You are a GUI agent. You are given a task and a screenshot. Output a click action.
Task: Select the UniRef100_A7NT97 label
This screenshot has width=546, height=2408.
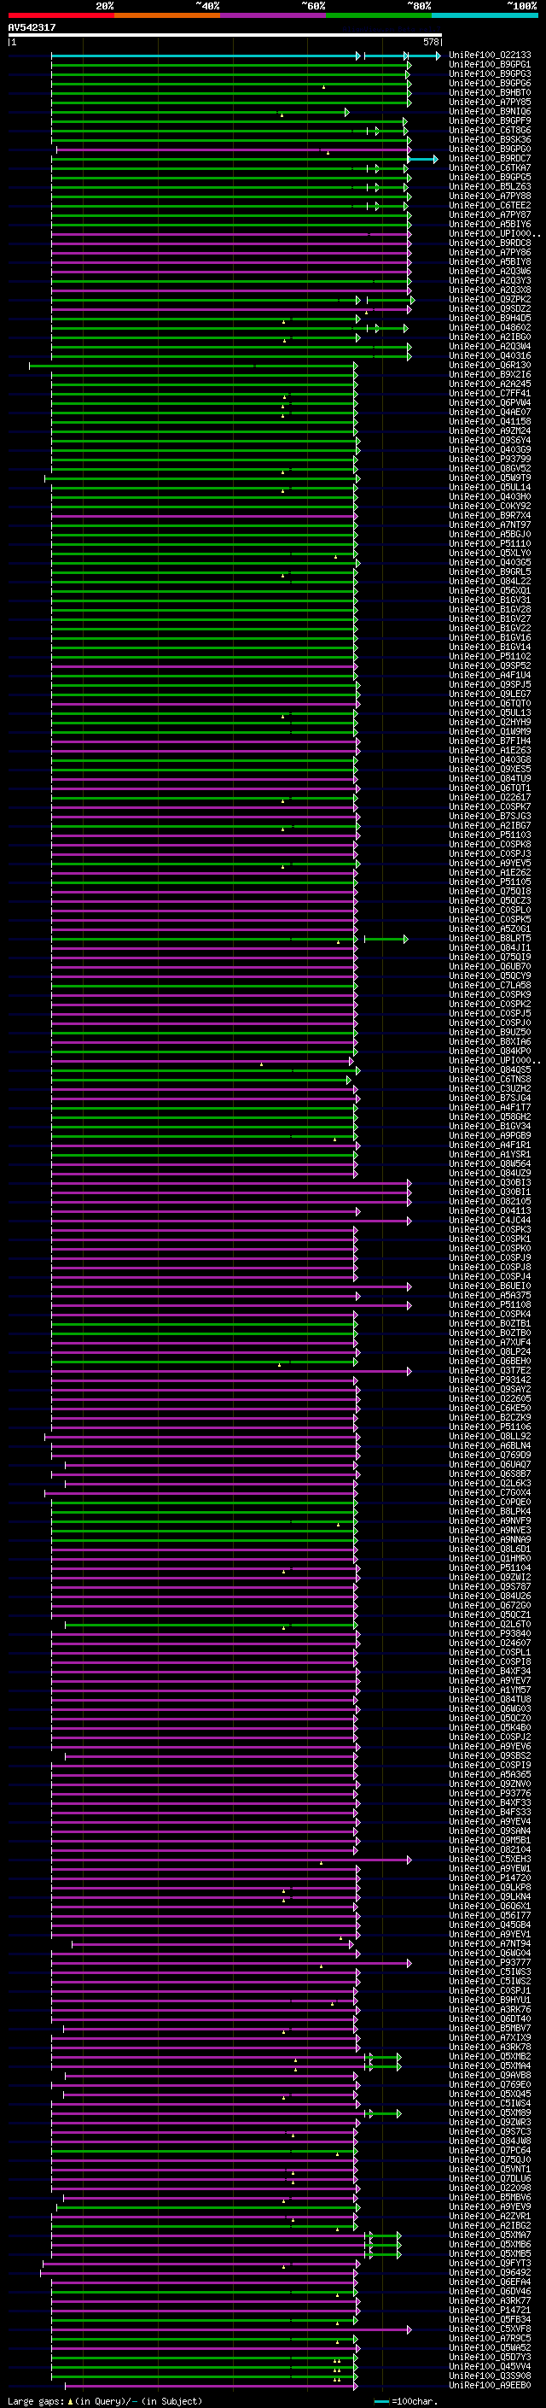pyautogui.click(x=490, y=524)
